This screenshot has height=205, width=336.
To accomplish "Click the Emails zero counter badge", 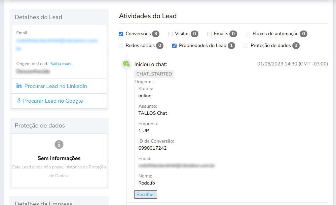I will (233, 34).
